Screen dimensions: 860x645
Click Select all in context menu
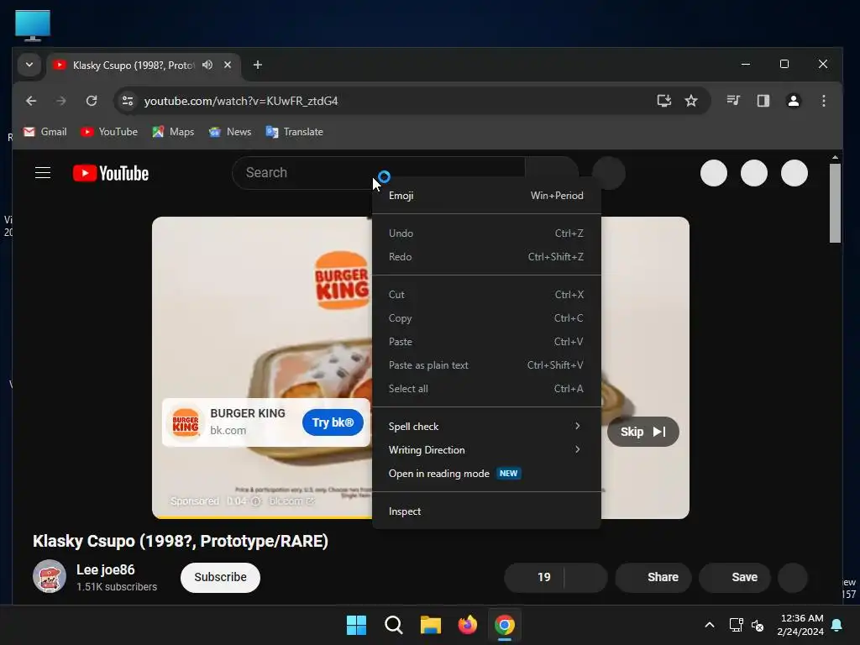click(486, 388)
